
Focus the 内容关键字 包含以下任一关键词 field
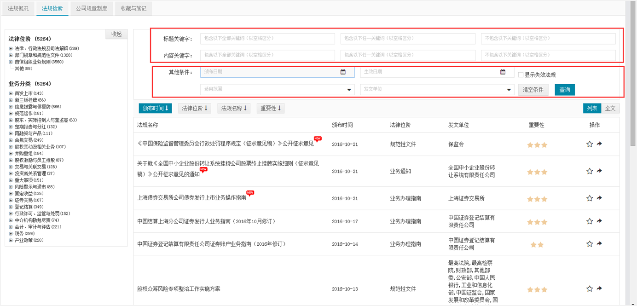[408, 55]
